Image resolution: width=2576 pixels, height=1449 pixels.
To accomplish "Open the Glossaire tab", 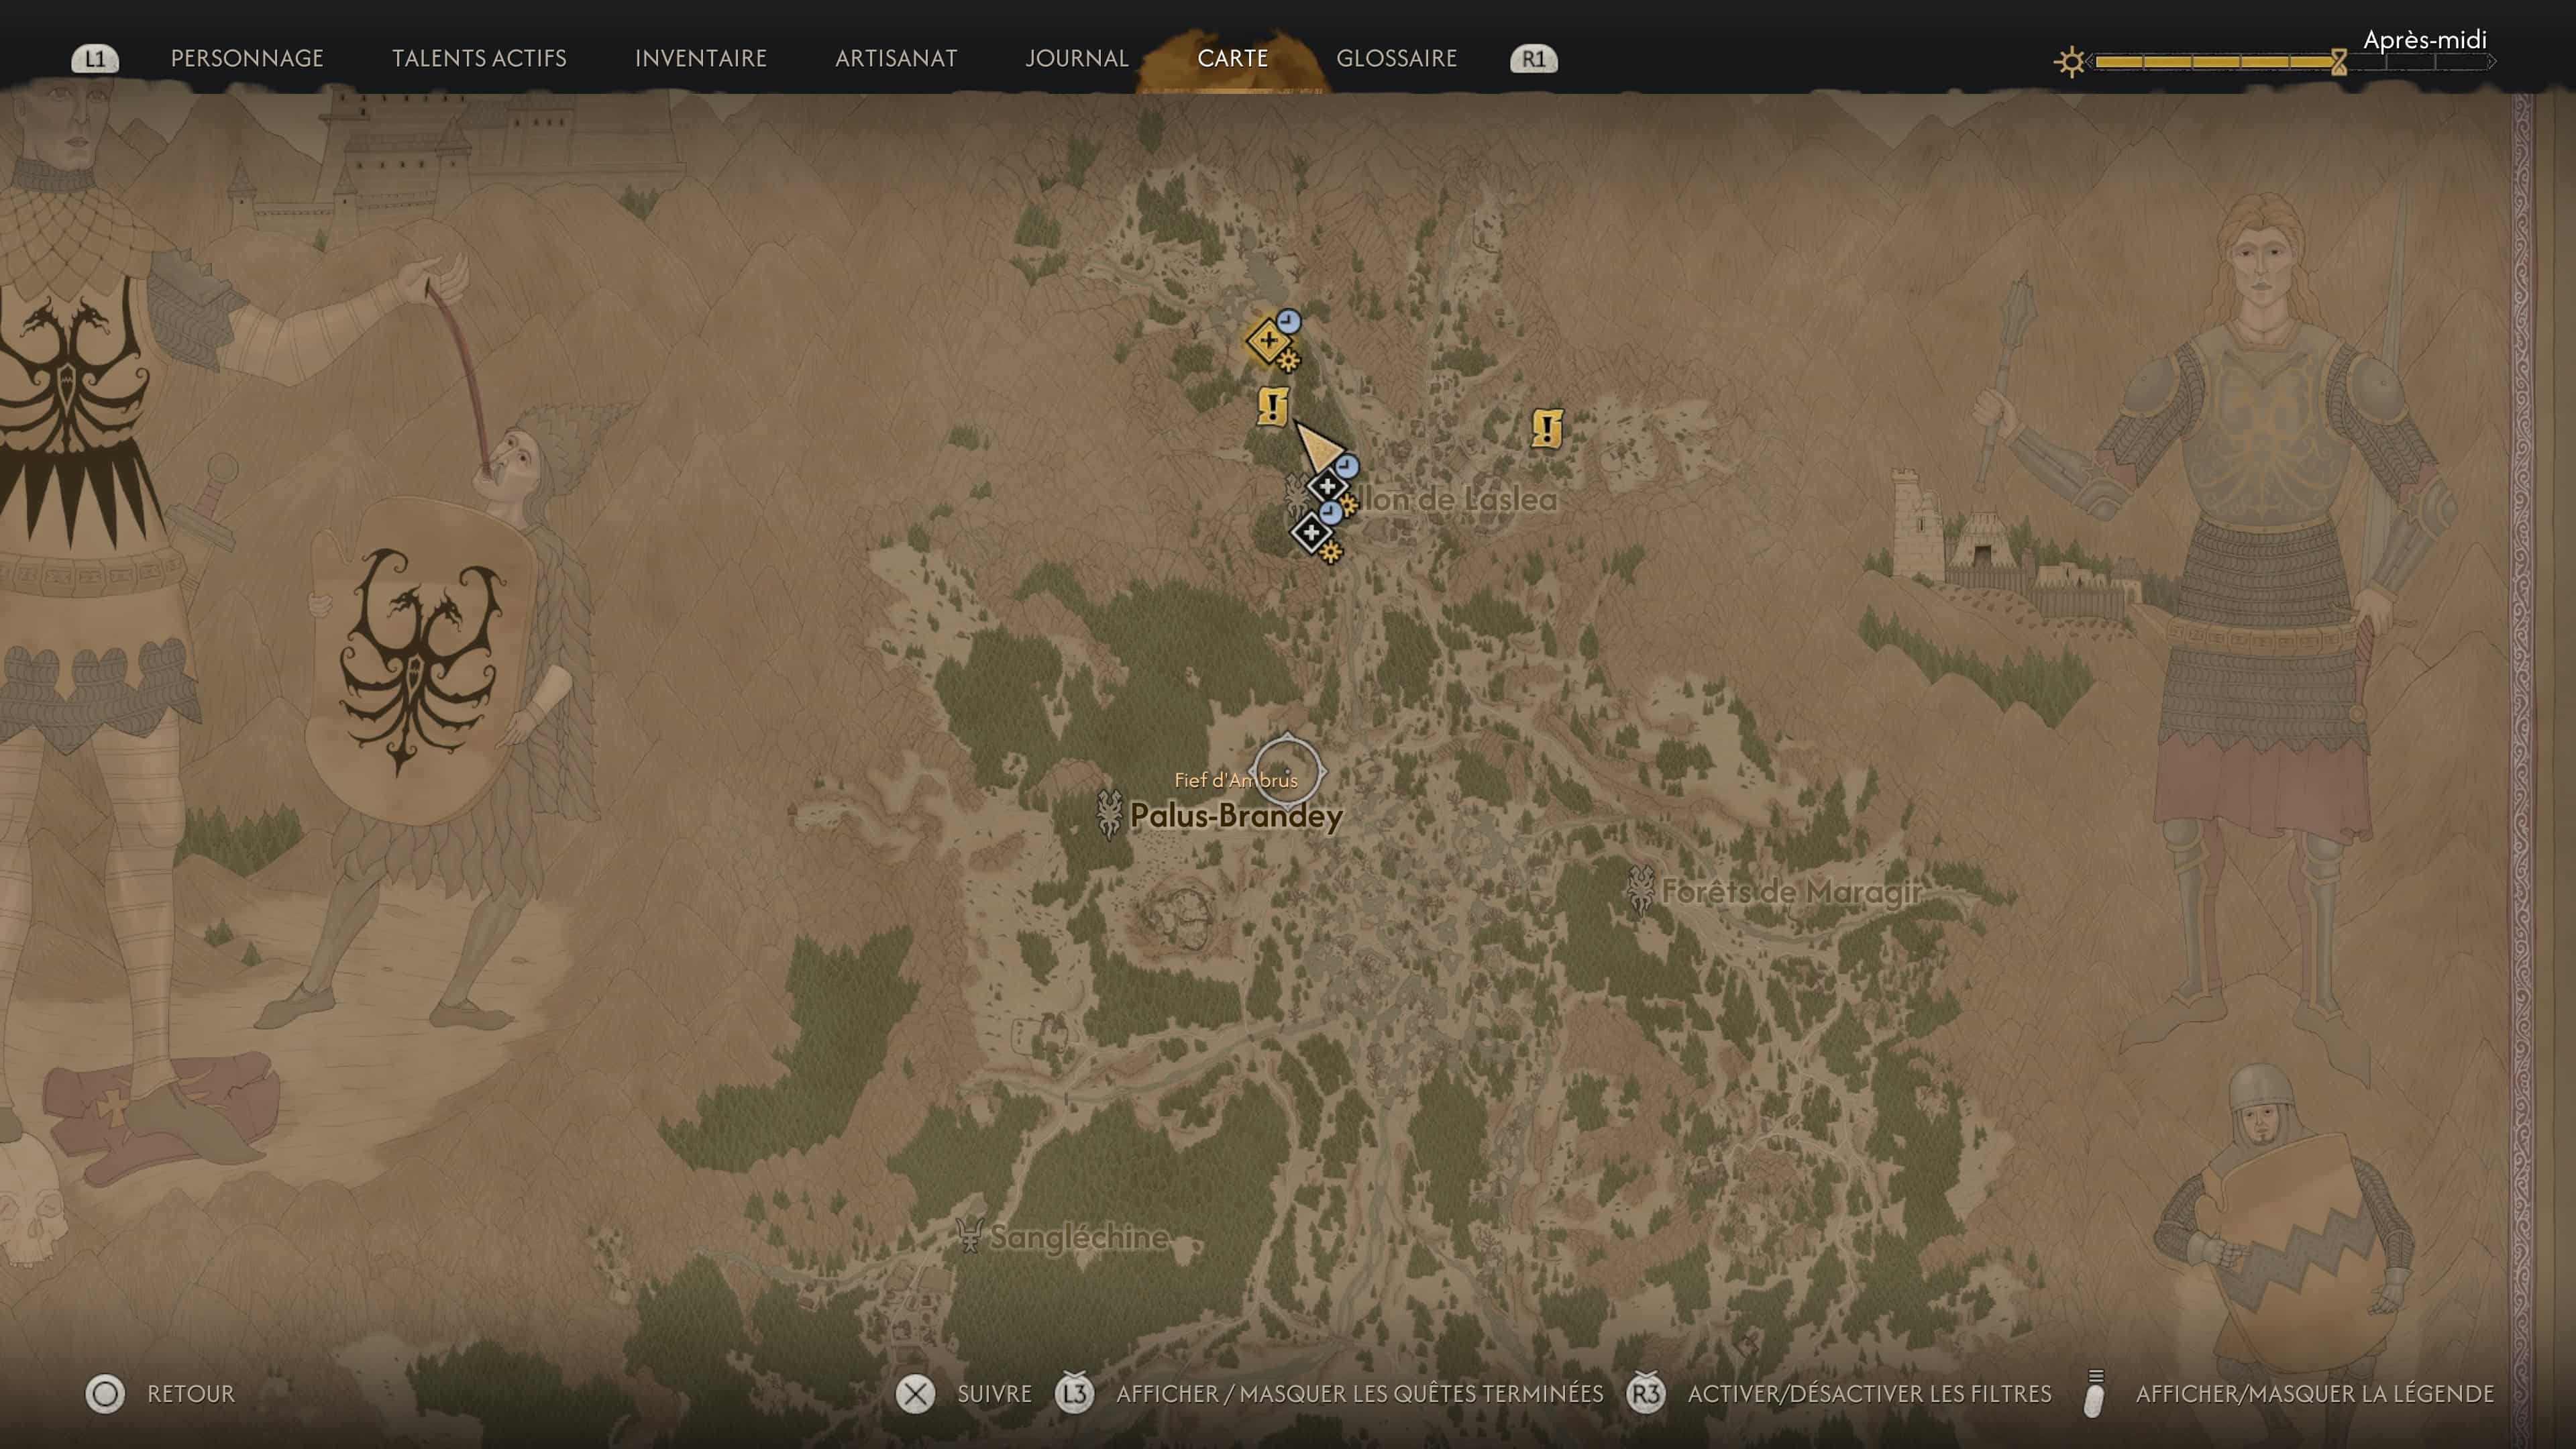I will tap(1396, 58).
